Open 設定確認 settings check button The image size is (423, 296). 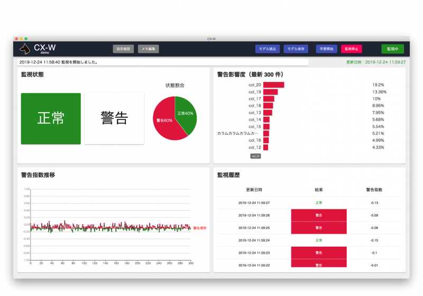click(123, 49)
